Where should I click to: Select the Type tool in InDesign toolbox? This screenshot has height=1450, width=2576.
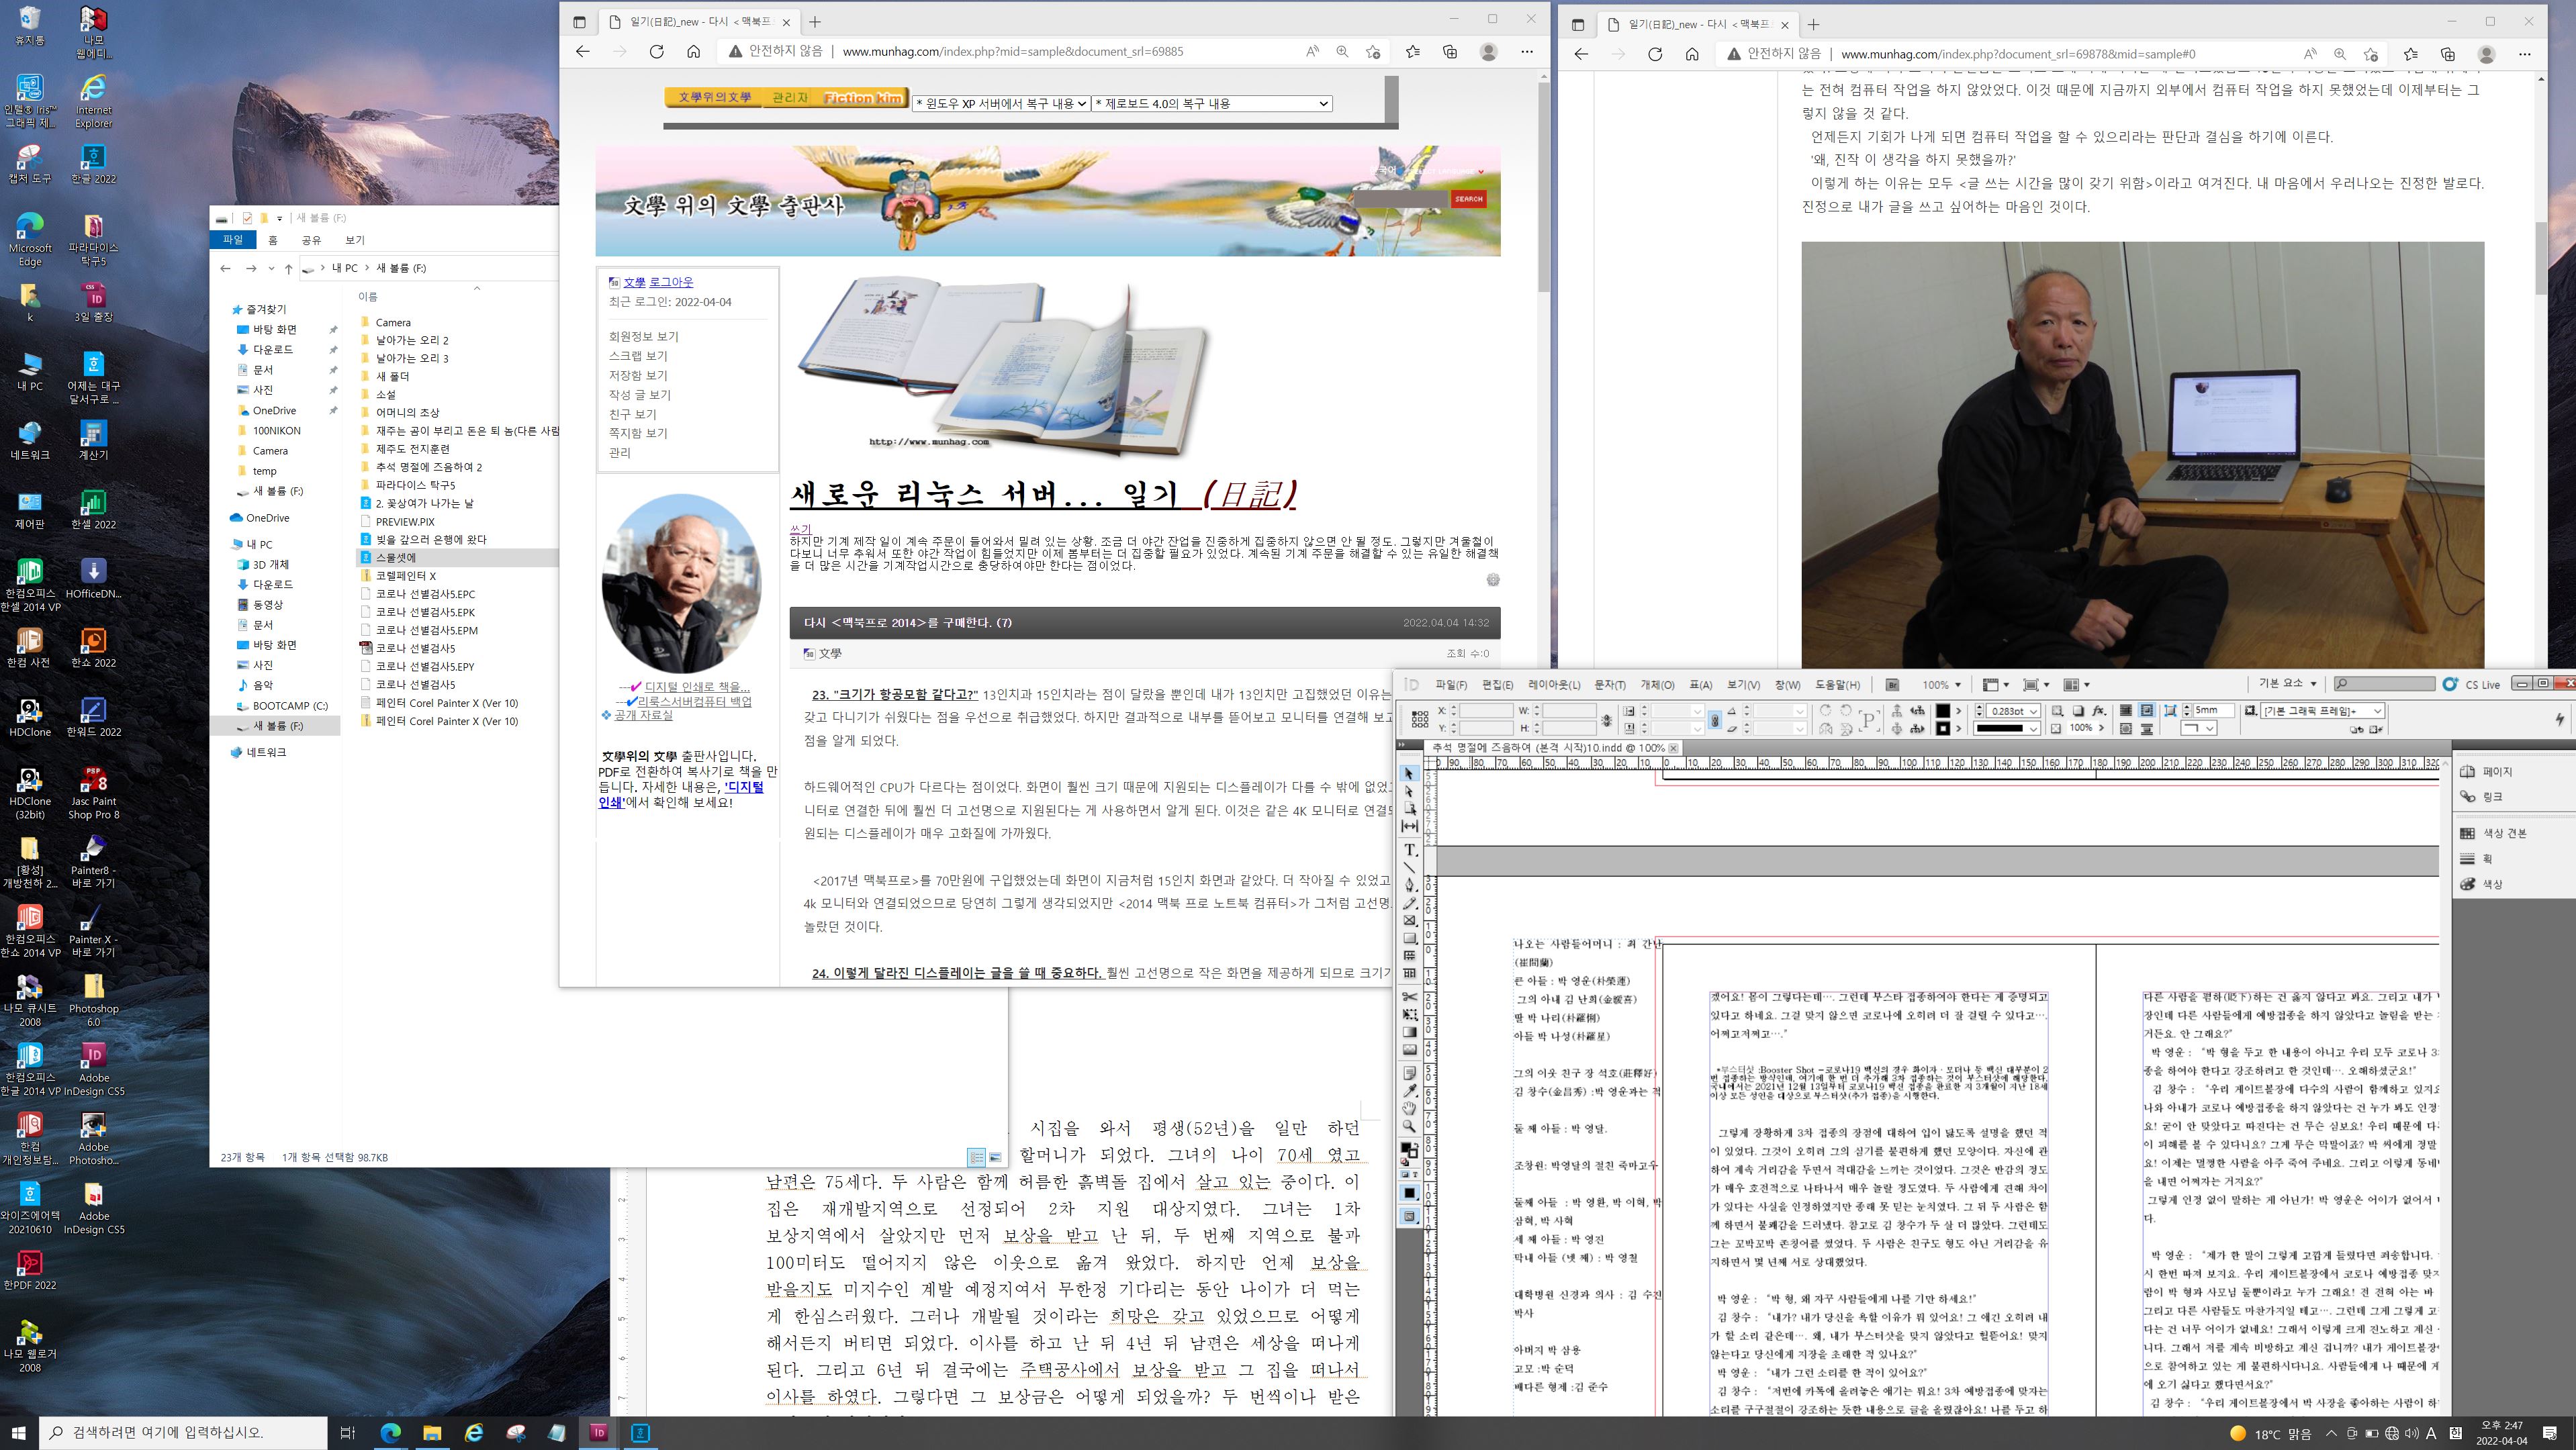pos(1410,849)
